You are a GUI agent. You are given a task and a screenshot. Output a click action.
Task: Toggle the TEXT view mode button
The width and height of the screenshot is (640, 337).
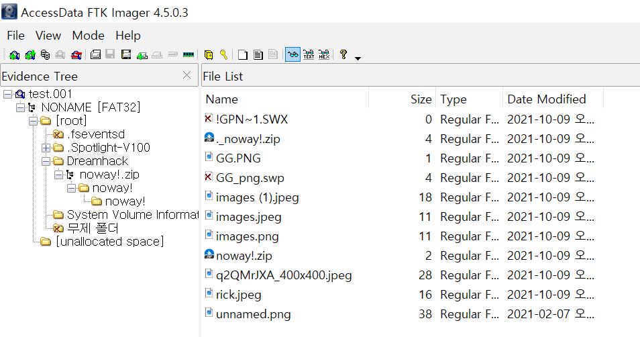309,55
